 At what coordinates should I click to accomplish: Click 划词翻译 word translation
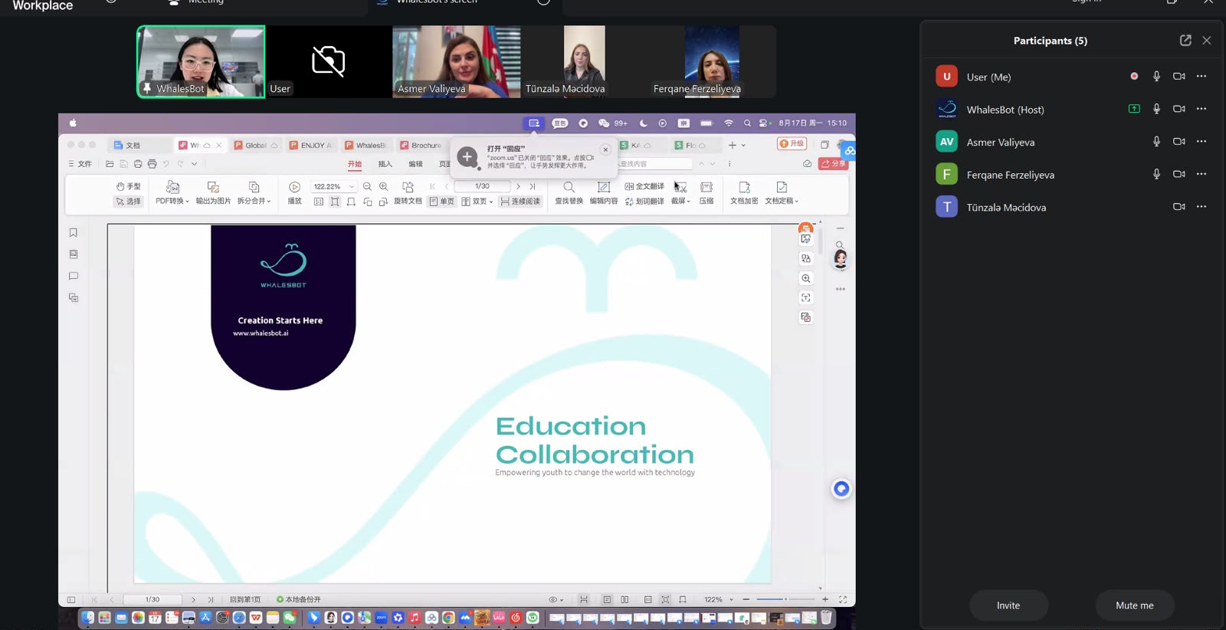click(x=644, y=202)
